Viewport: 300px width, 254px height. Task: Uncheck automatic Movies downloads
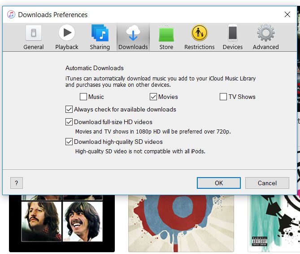(153, 97)
